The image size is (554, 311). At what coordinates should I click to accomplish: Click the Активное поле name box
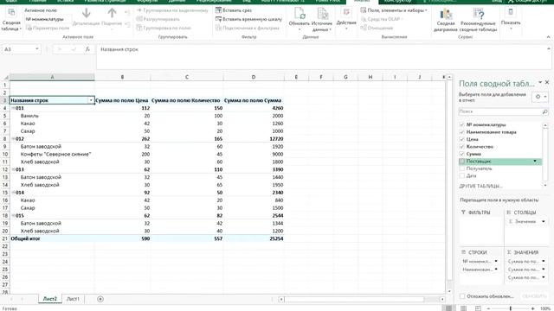(48, 19)
